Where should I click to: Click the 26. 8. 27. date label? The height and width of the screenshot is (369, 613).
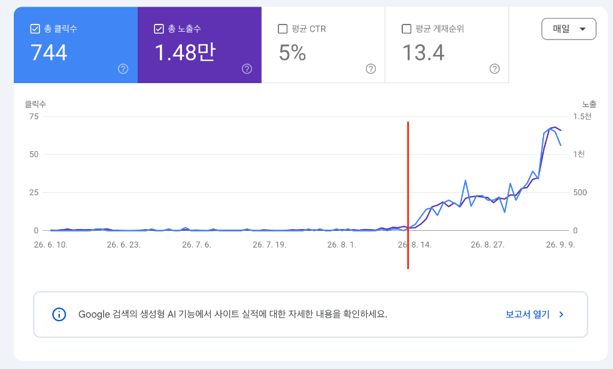(x=487, y=245)
